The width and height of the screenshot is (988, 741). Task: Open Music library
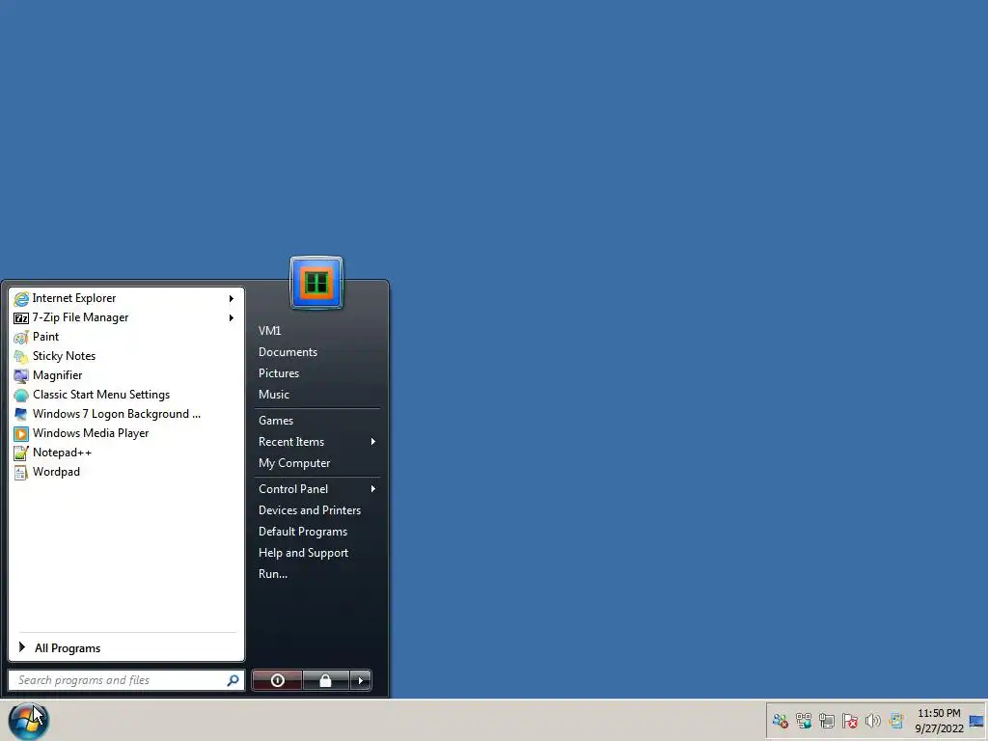click(x=273, y=395)
